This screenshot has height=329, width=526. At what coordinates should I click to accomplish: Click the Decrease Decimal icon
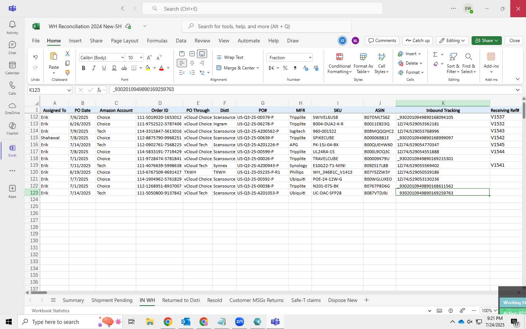[316, 68]
